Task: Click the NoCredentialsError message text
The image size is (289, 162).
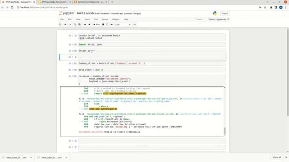Action: pos(109,132)
